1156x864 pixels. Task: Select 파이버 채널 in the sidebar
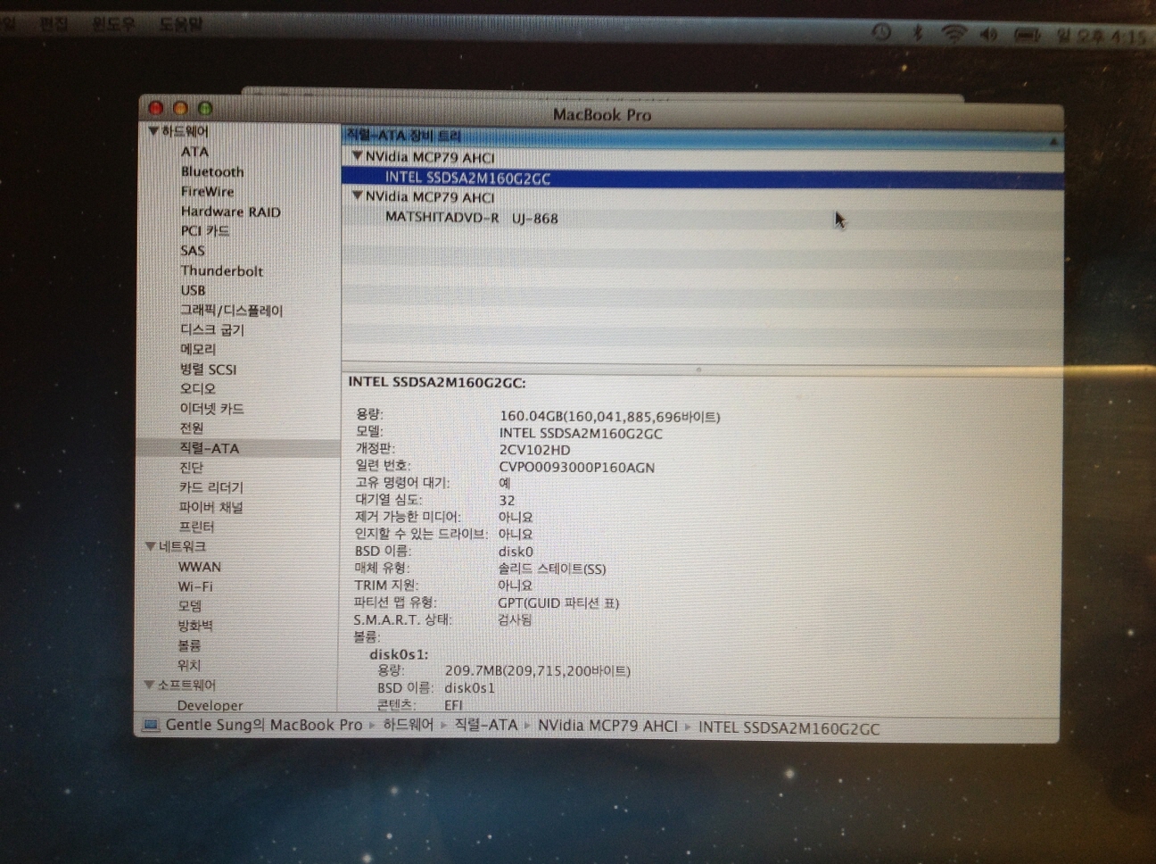pyautogui.click(x=211, y=507)
